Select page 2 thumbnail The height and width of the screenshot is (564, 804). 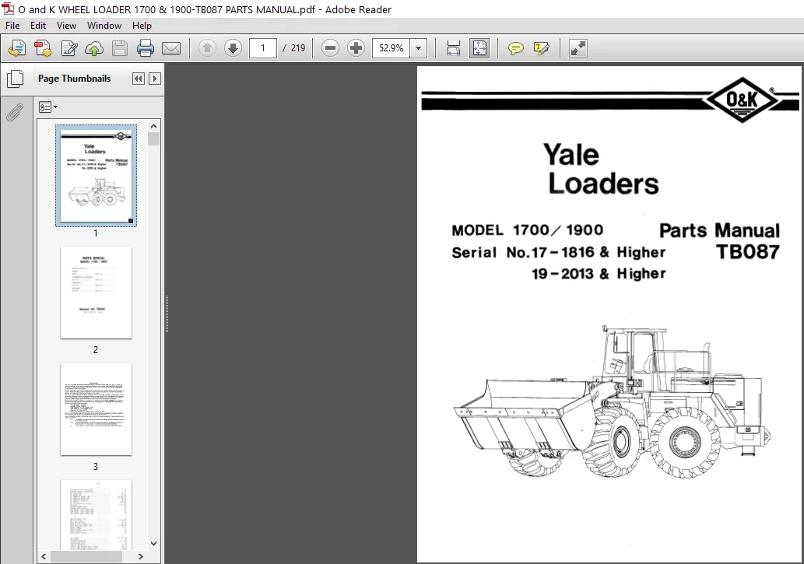(x=96, y=293)
